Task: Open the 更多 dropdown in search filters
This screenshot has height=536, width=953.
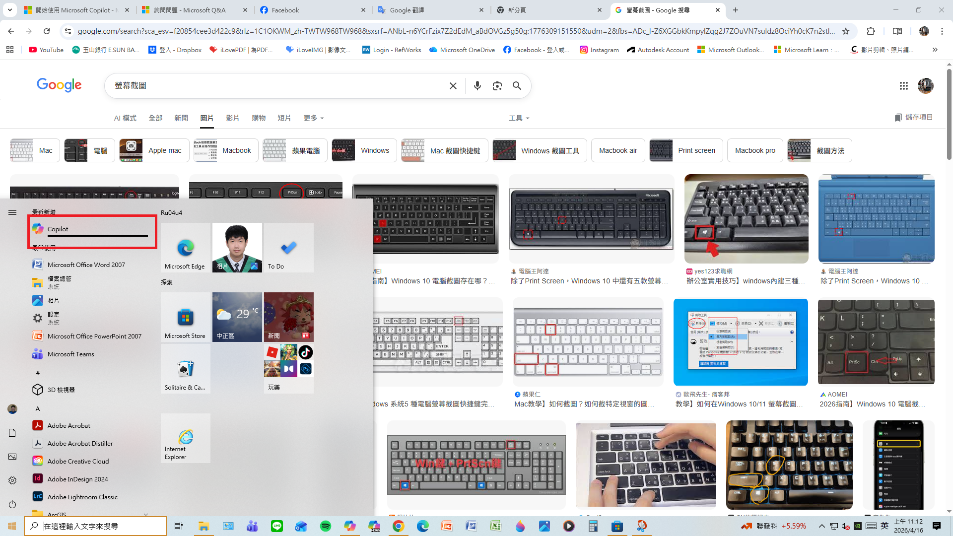Action: [314, 118]
